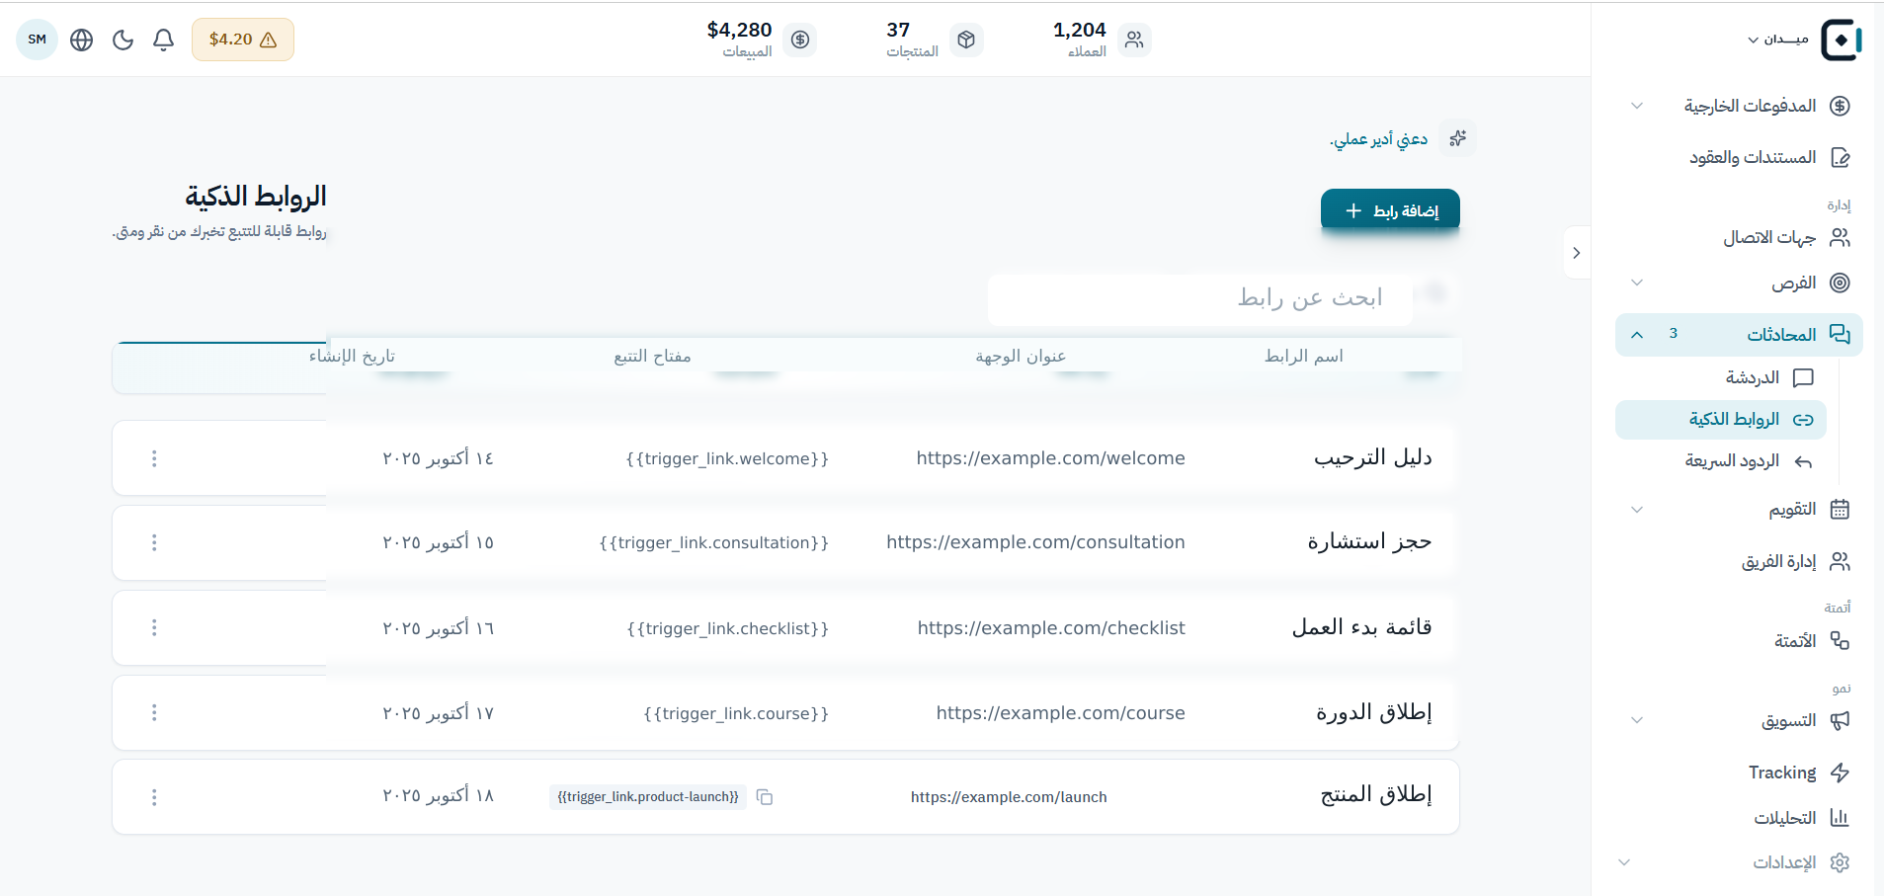The height and width of the screenshot is (896, 1884).
Task: Click the $4.20 balance warning badge
Action: pos(243,40)
